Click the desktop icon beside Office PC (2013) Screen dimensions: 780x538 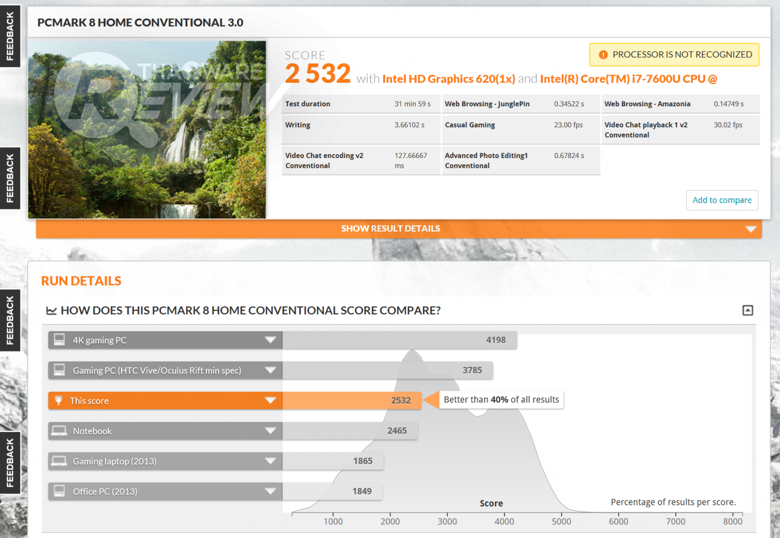(x=59, y=491)
